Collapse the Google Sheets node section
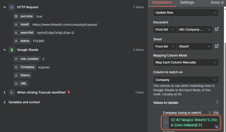 5,50
